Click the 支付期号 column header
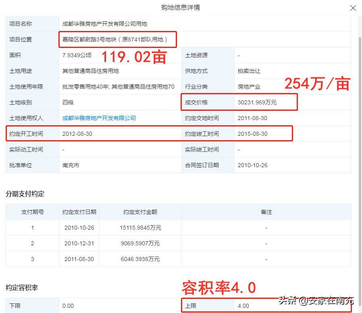 (32, 212)
